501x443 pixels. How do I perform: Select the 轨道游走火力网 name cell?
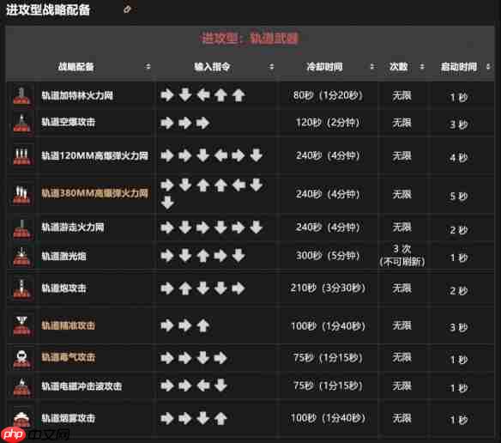pyautogui.click(x=96, y=228)
